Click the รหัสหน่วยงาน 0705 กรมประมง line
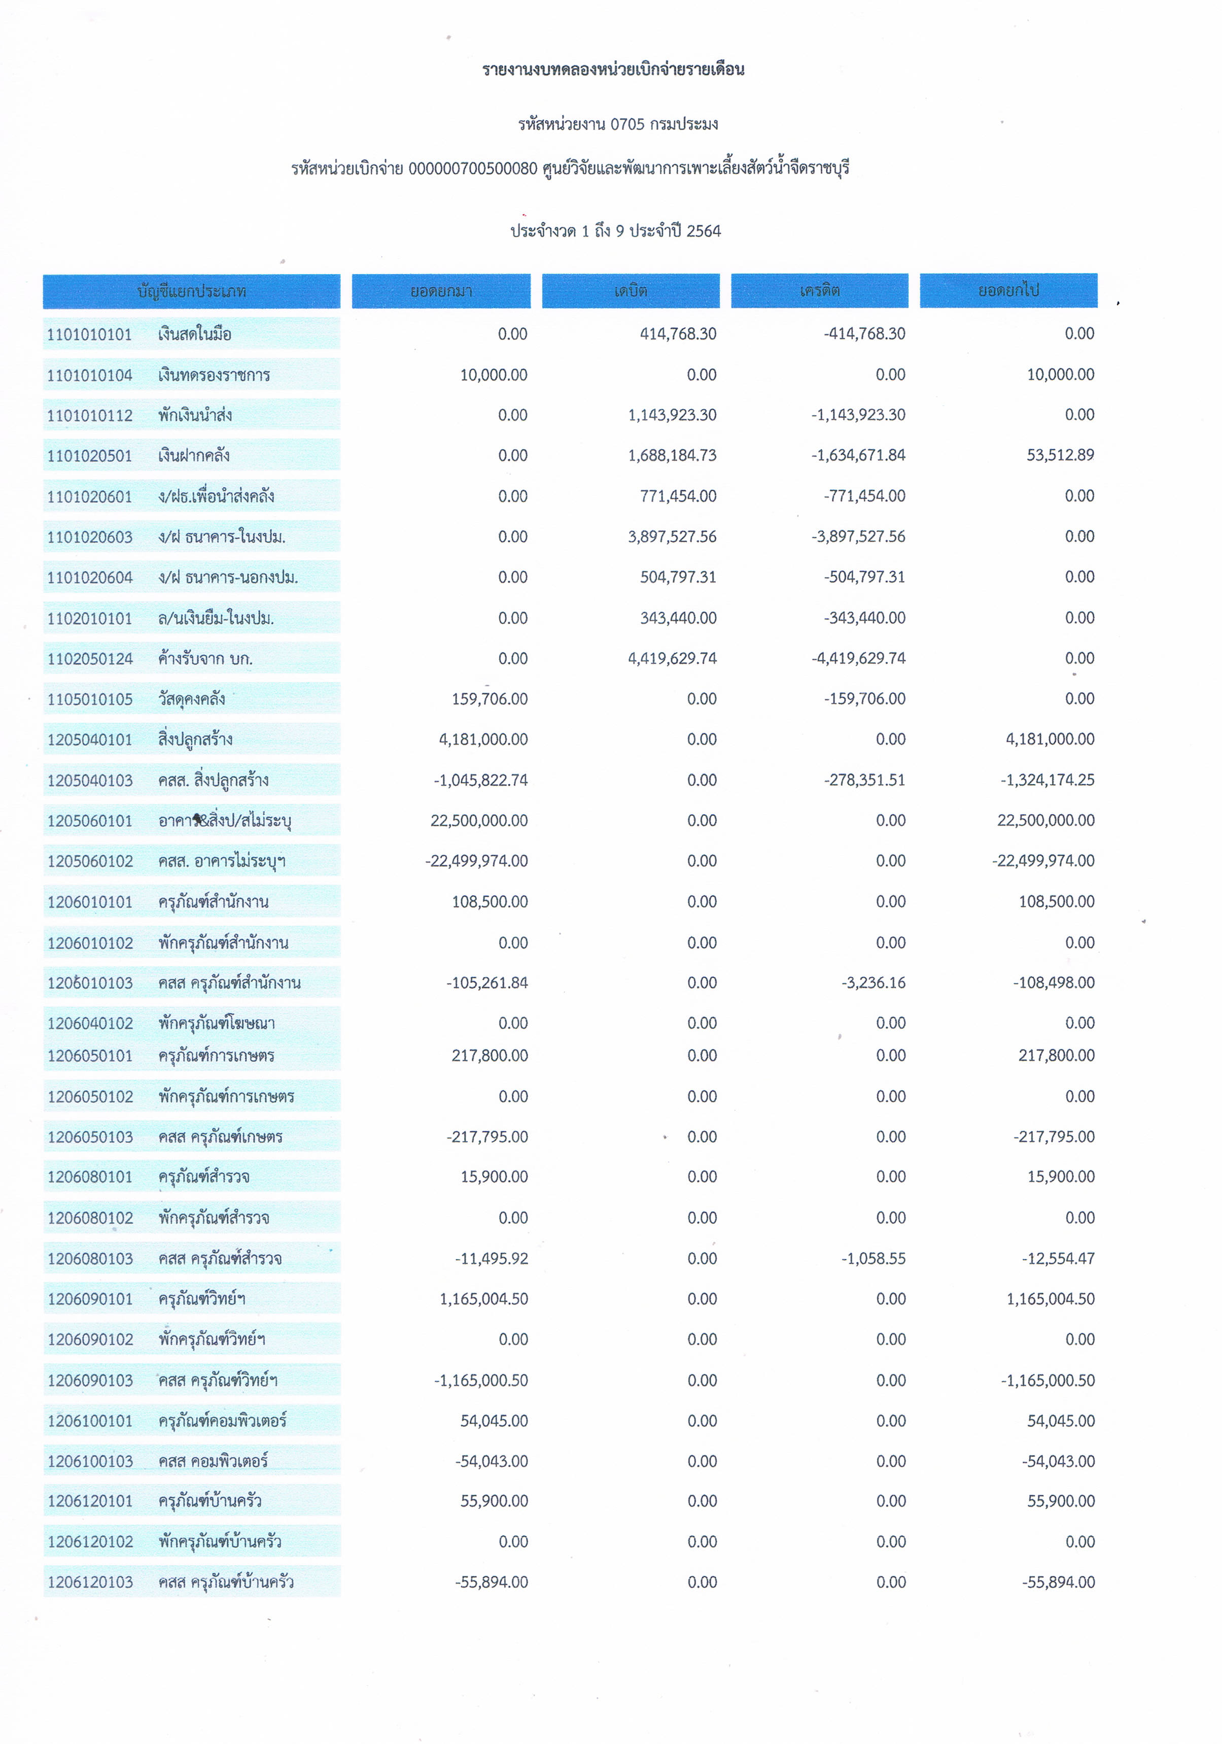 (x=618, y=124)
